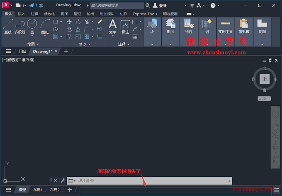This screenshot has height=196, width=282.
Task: Click the keyword search field
Action: tap(117, 5)
